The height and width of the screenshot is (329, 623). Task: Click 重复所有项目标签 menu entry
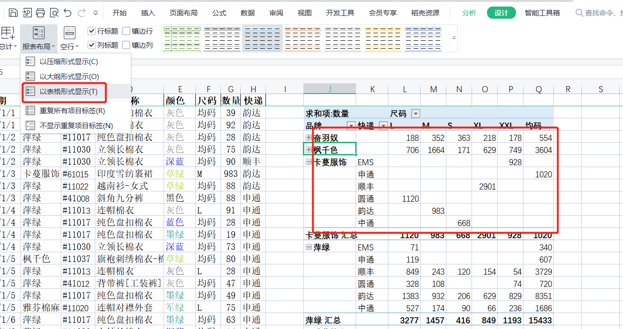(x=72, y=111)
